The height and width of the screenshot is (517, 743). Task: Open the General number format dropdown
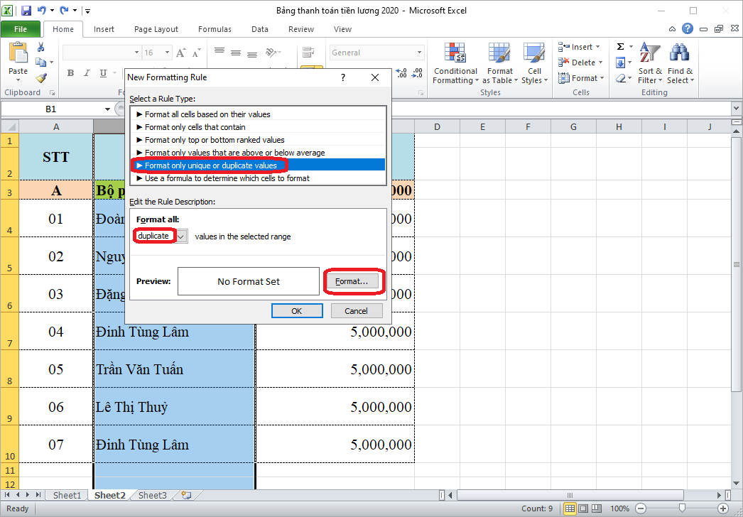point(418,53)
